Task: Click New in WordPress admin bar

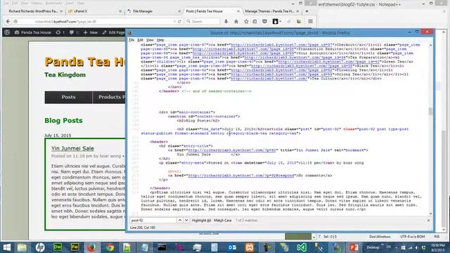Action: tap(91, 32)
